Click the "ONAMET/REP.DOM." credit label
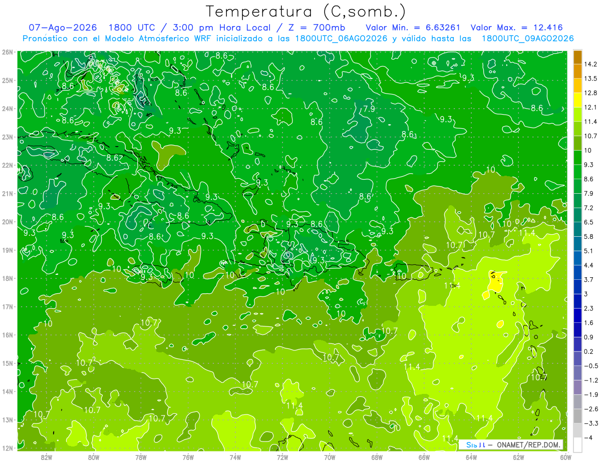The image size is (601, 464). 529,444
